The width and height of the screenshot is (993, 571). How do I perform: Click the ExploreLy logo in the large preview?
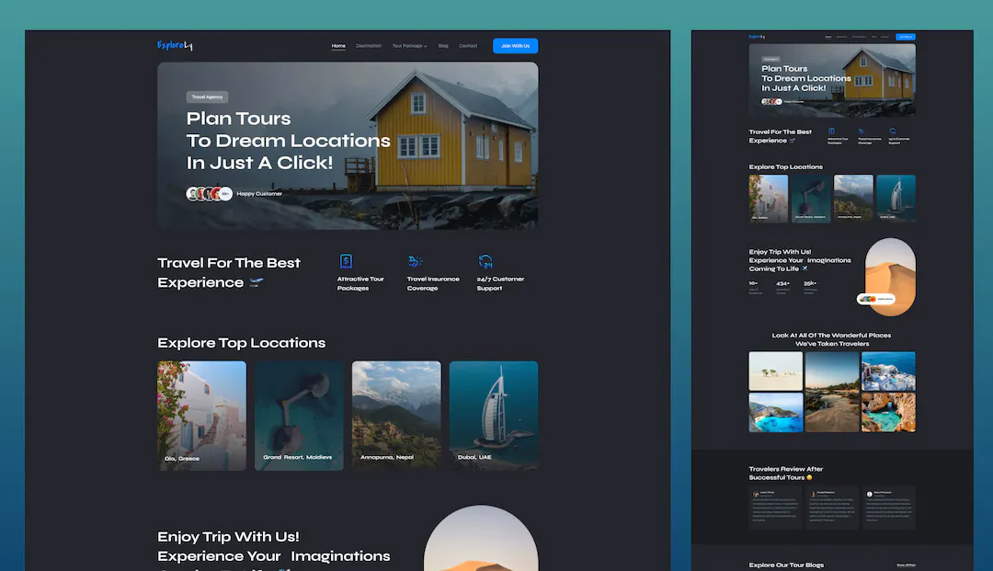click(x=175, y=46)
